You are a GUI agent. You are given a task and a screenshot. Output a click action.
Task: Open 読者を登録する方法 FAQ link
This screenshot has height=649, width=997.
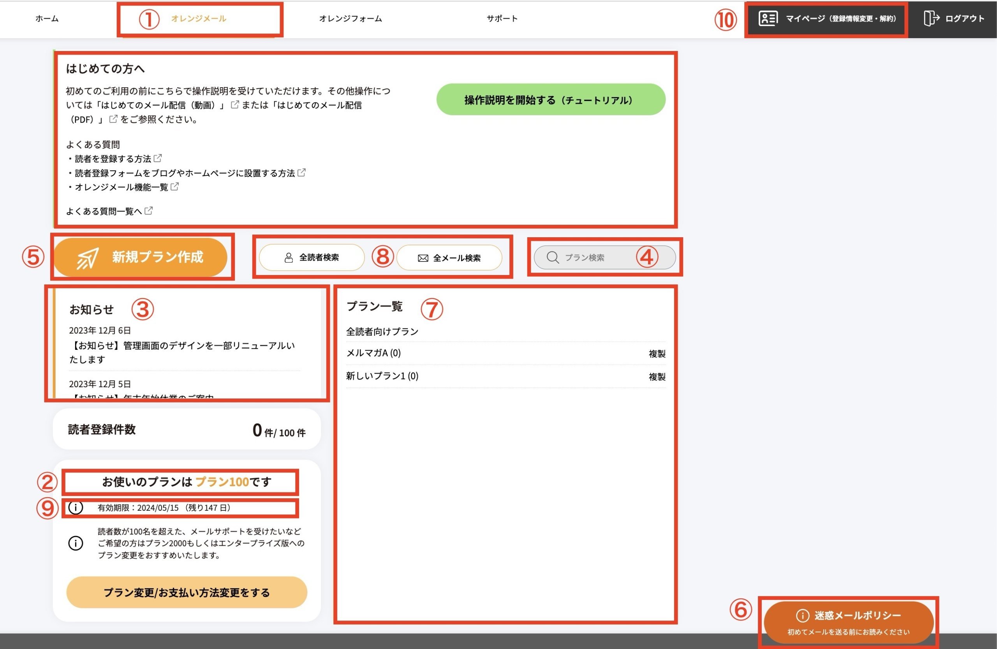click(x=113, y=159)
